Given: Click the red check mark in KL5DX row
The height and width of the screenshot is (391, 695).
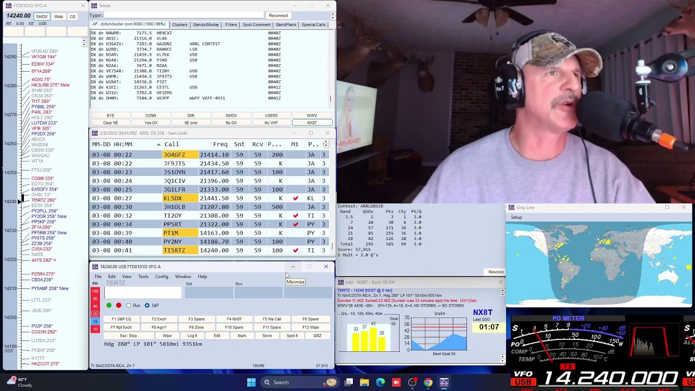Looking at the screenshot, I should 295,198.
